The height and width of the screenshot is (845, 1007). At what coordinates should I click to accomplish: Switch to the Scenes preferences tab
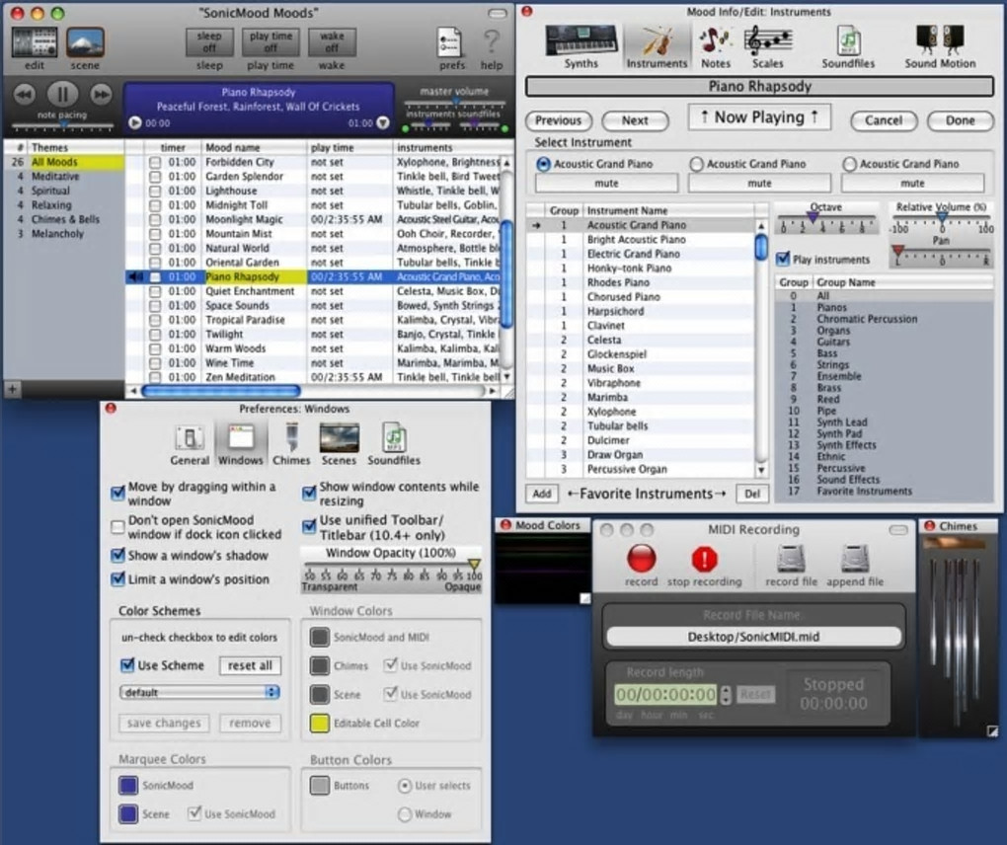click(339, 438)
